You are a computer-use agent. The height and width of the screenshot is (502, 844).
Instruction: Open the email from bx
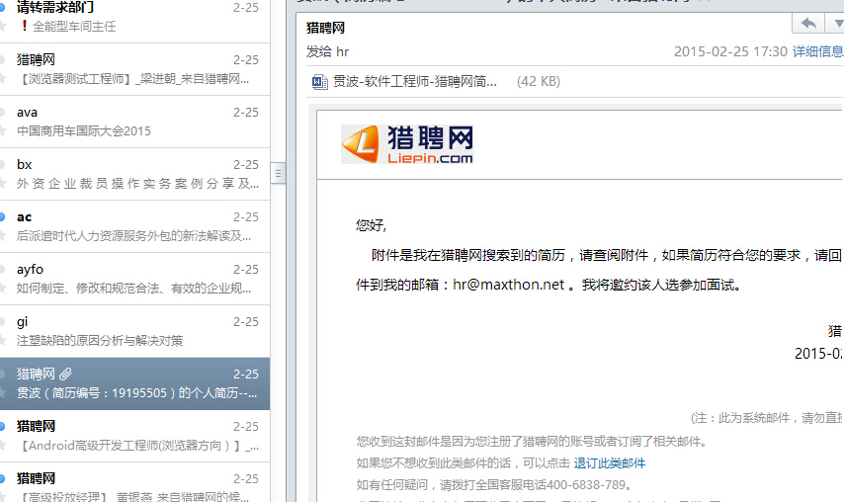coord(134,174)
